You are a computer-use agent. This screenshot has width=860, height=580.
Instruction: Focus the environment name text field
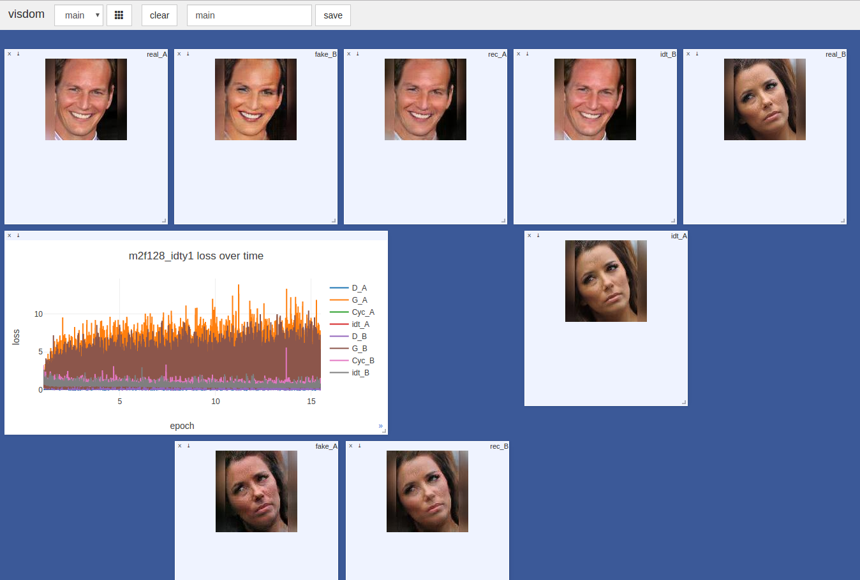click(x=249, y=15)
